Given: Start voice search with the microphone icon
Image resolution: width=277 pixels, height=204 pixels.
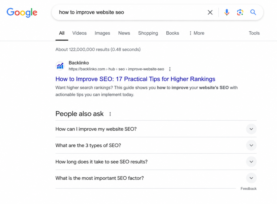Looking at the screenshot, I should point(227,12).
